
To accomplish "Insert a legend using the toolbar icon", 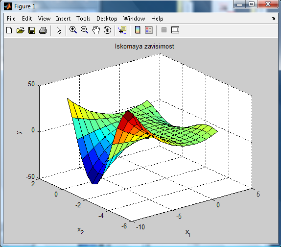I will (149, 30).
